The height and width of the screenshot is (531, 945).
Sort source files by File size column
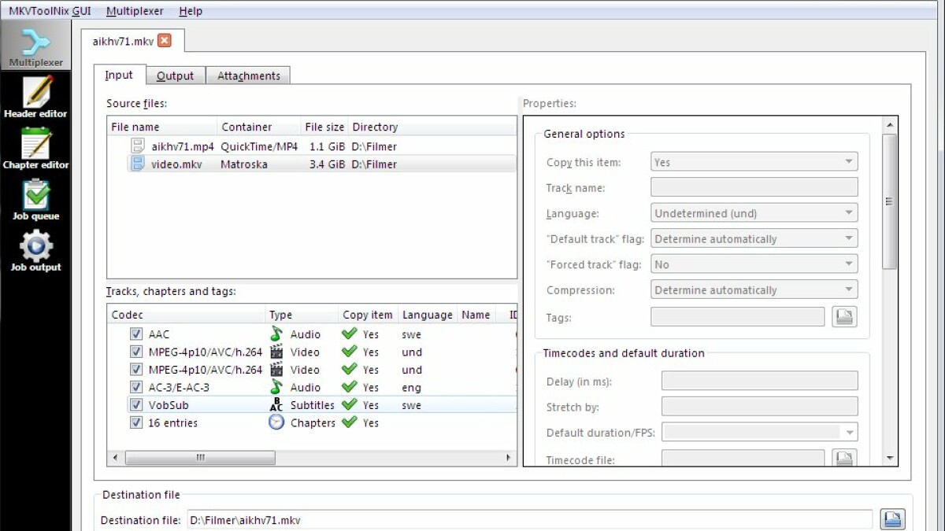point(324,127)
